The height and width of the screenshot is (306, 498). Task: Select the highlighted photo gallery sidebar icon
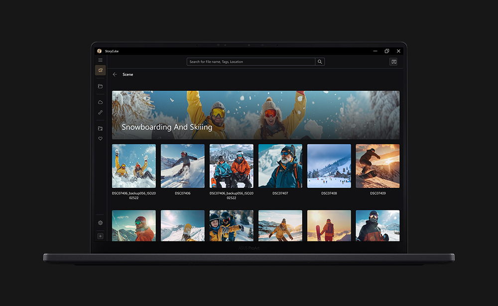100,71
